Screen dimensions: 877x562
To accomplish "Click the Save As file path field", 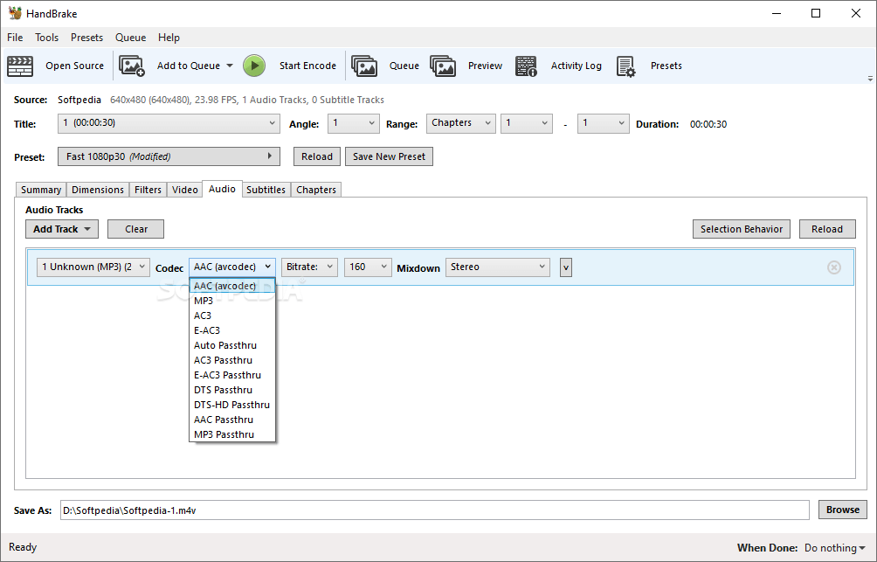I will (x=435, y=510).
